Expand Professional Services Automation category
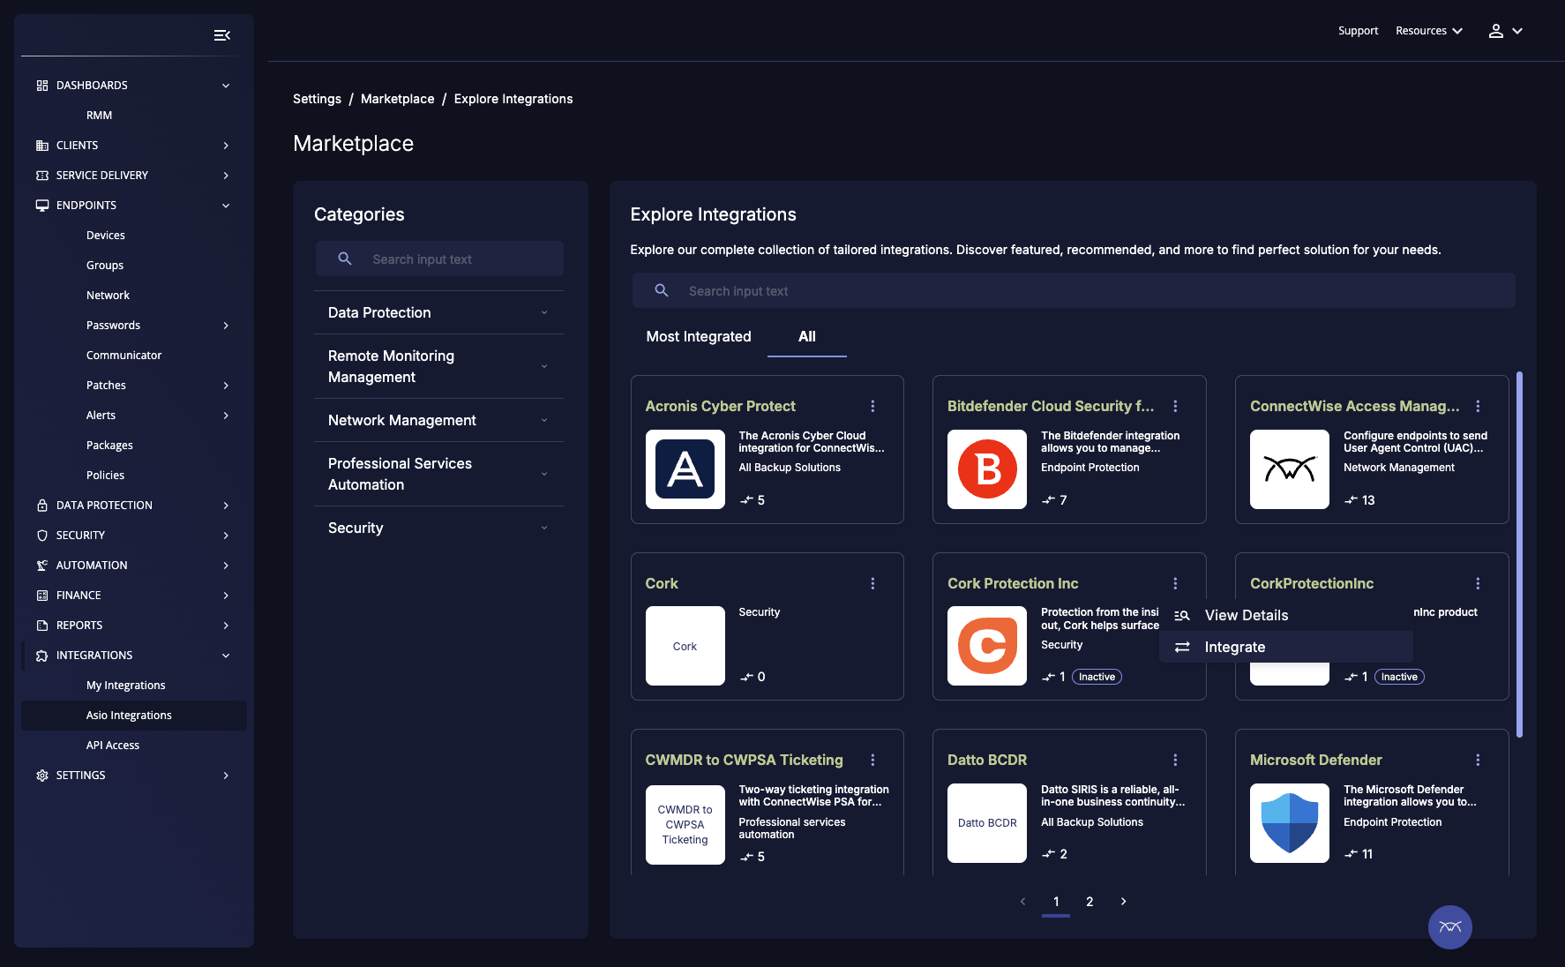 [438, 474]
